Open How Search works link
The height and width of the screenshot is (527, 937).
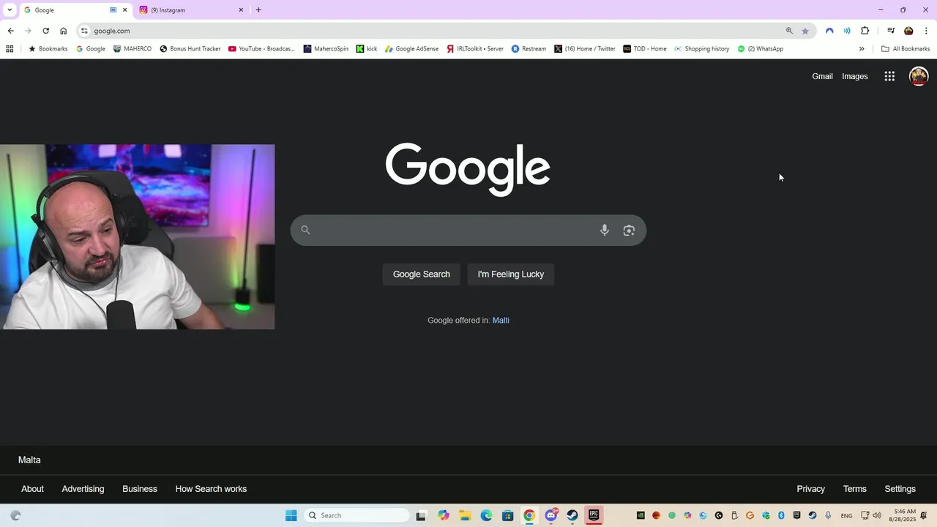pyautogui.click(x=211, y=489)
